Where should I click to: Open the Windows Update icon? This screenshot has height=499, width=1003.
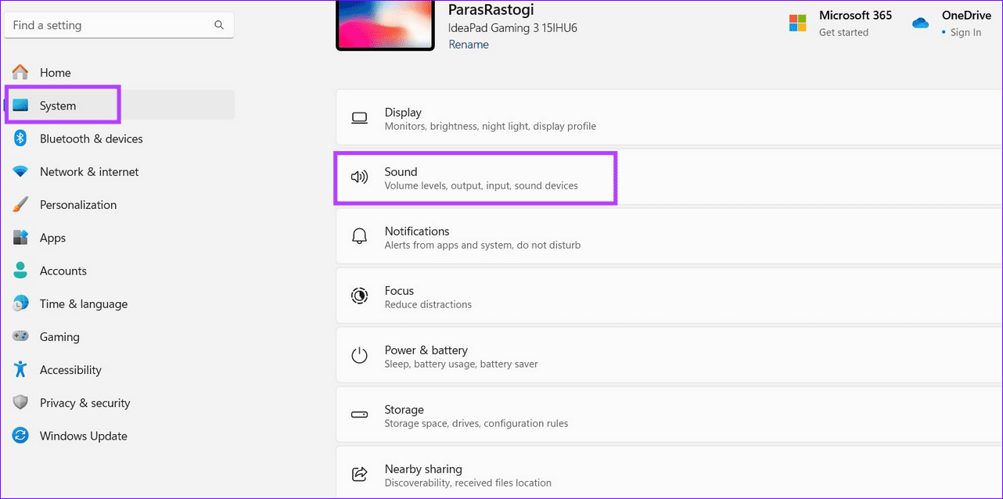click(20, 436)
